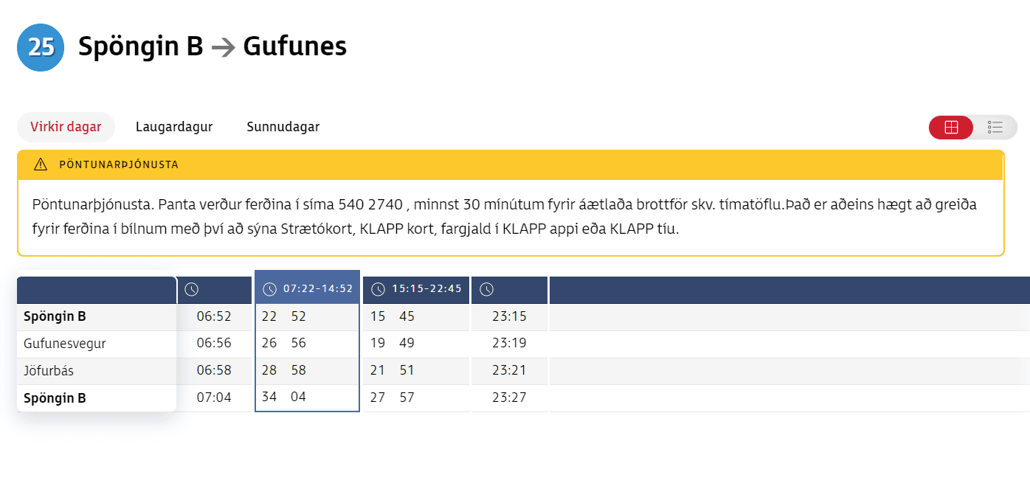Select the Virkir dagar tab

click(x=66, y=127)
